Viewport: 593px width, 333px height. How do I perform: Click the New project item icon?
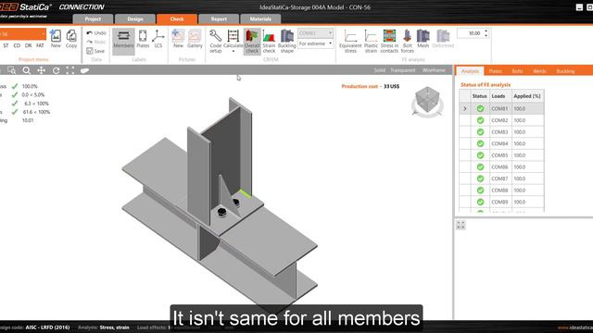[56, 39]
